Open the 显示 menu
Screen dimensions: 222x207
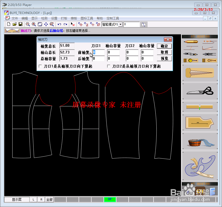tap(34, 18)
